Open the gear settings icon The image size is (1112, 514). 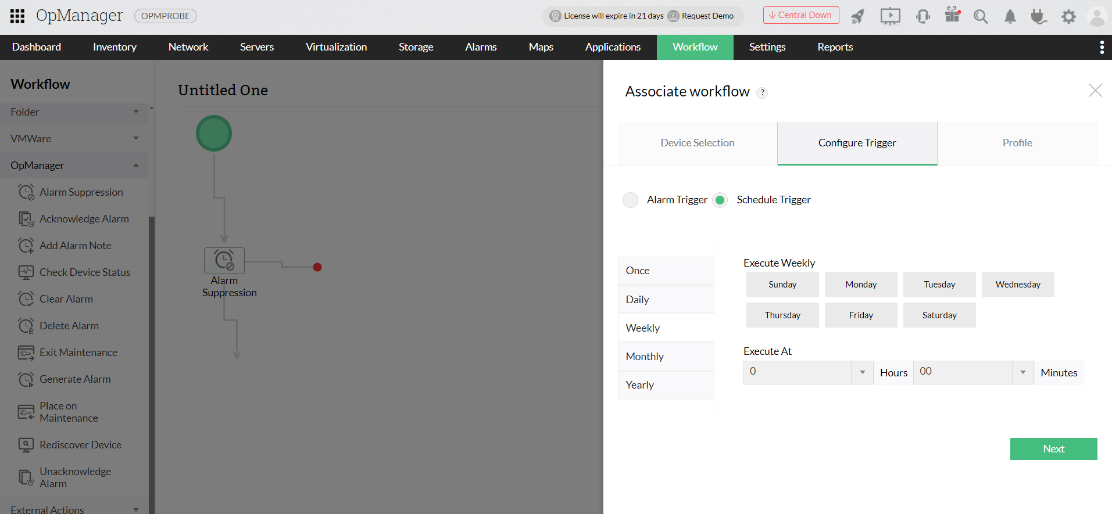coord(1068,16)
